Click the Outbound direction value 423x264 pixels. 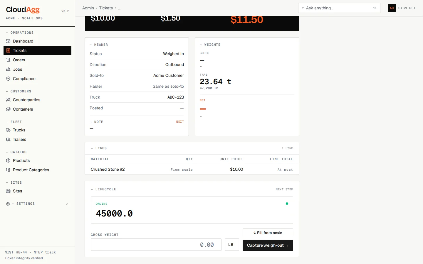(174, 65)
